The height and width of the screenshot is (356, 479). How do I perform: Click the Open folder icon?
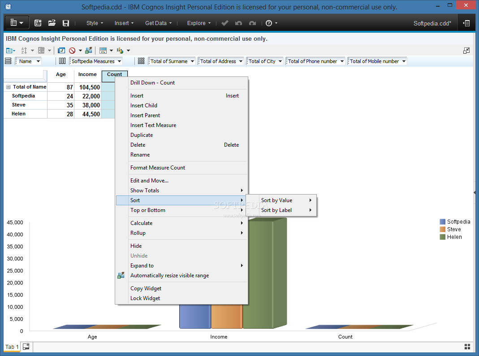pos(52,23)
